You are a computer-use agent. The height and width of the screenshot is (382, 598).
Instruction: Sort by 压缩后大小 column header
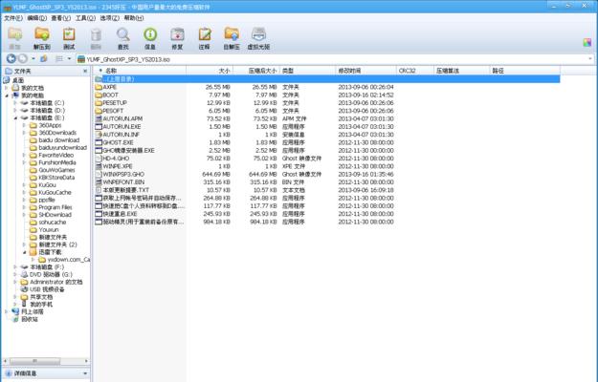pyautogui.click(x=256, y=71)
